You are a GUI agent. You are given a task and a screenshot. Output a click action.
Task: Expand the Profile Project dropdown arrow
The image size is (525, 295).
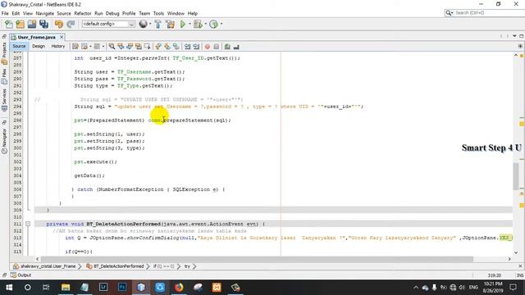tap(221, 24)
